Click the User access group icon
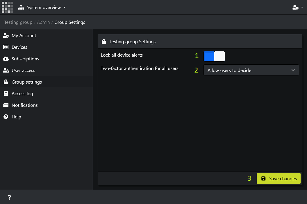 6,70
